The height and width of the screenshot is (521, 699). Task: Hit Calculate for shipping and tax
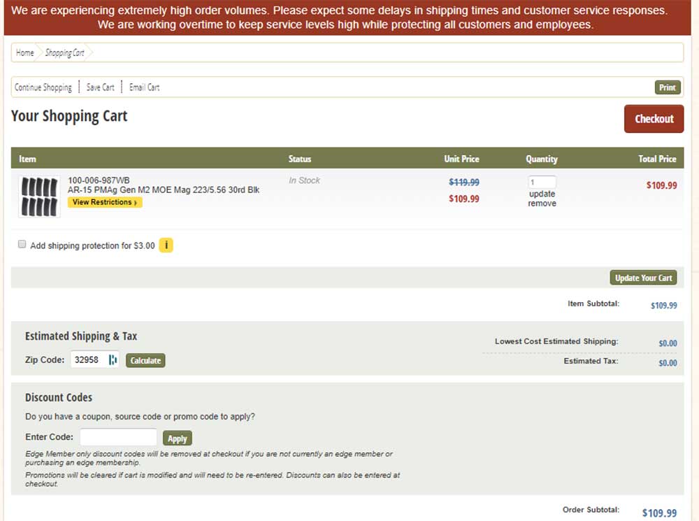tap(145, 361)
